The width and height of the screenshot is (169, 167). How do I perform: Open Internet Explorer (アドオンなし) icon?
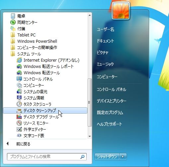[x=19, y=60]
